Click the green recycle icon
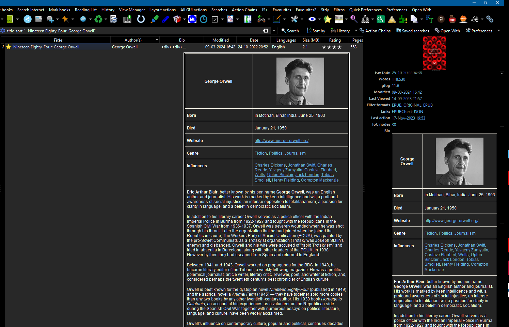The width and height of the screenshot is (509, 327). 98,19
